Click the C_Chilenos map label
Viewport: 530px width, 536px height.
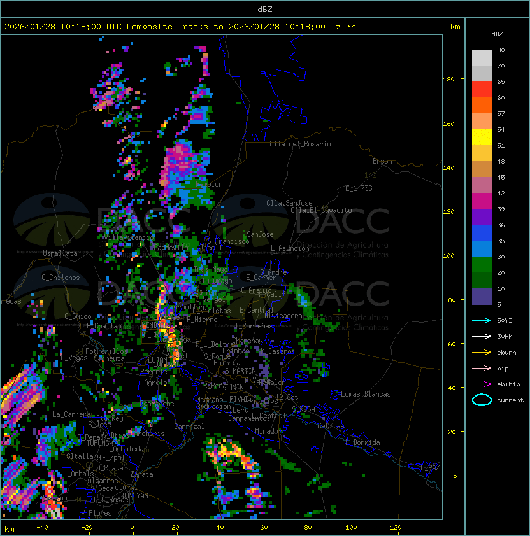[x=61, y=278]
